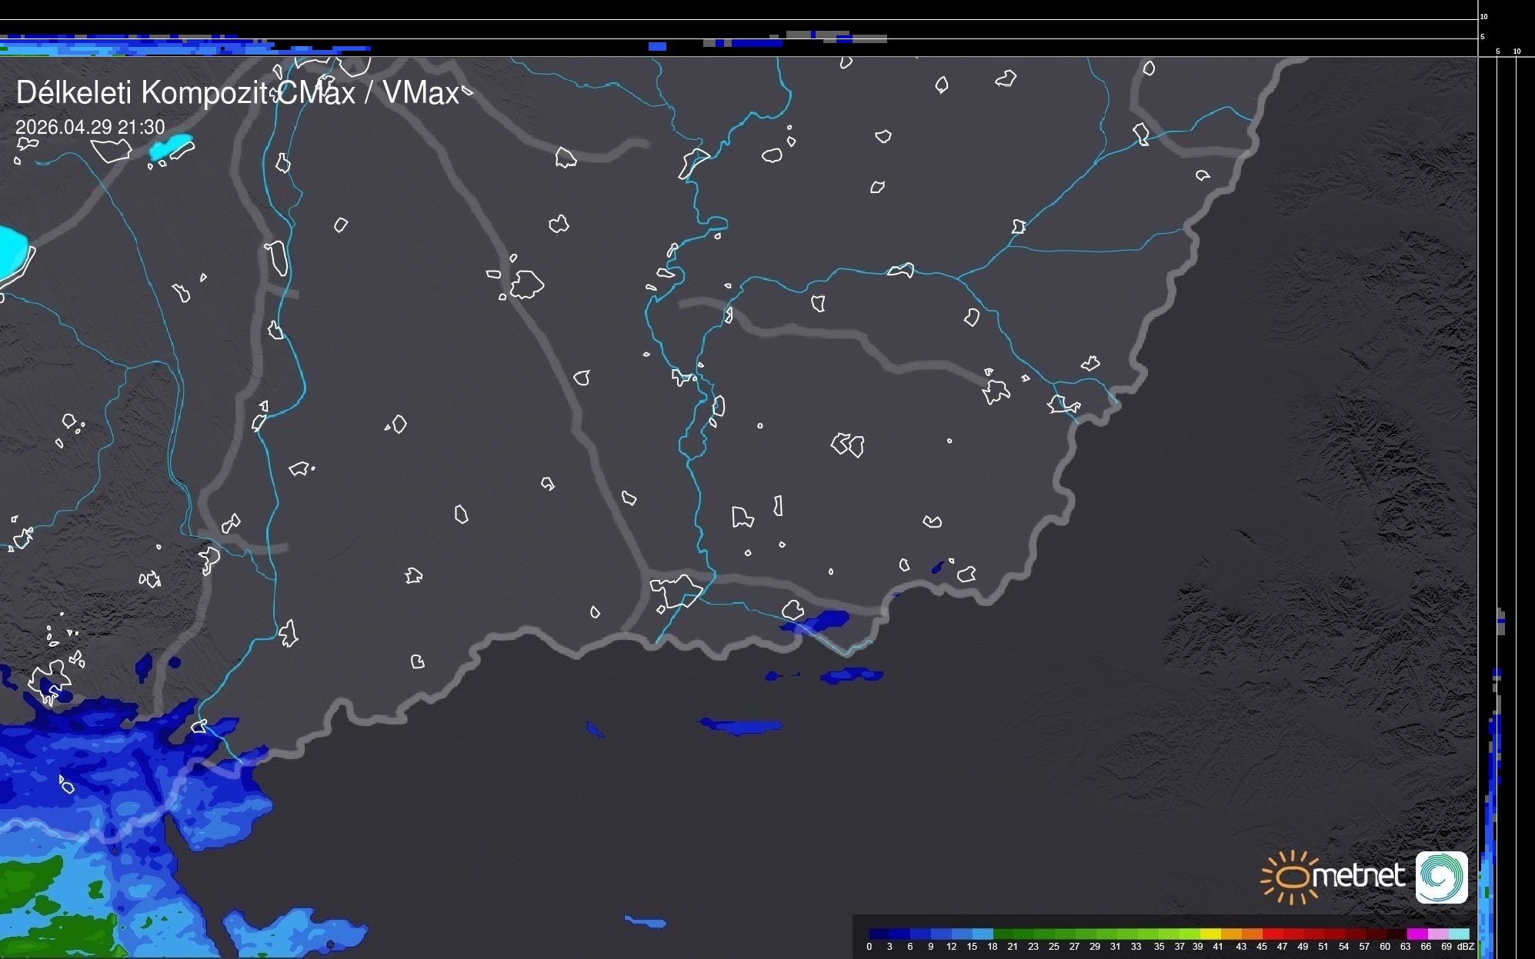1535x959 pixels.
Task: Pick the magenta 63 dBZ legend swatch
Action: 1418,934
